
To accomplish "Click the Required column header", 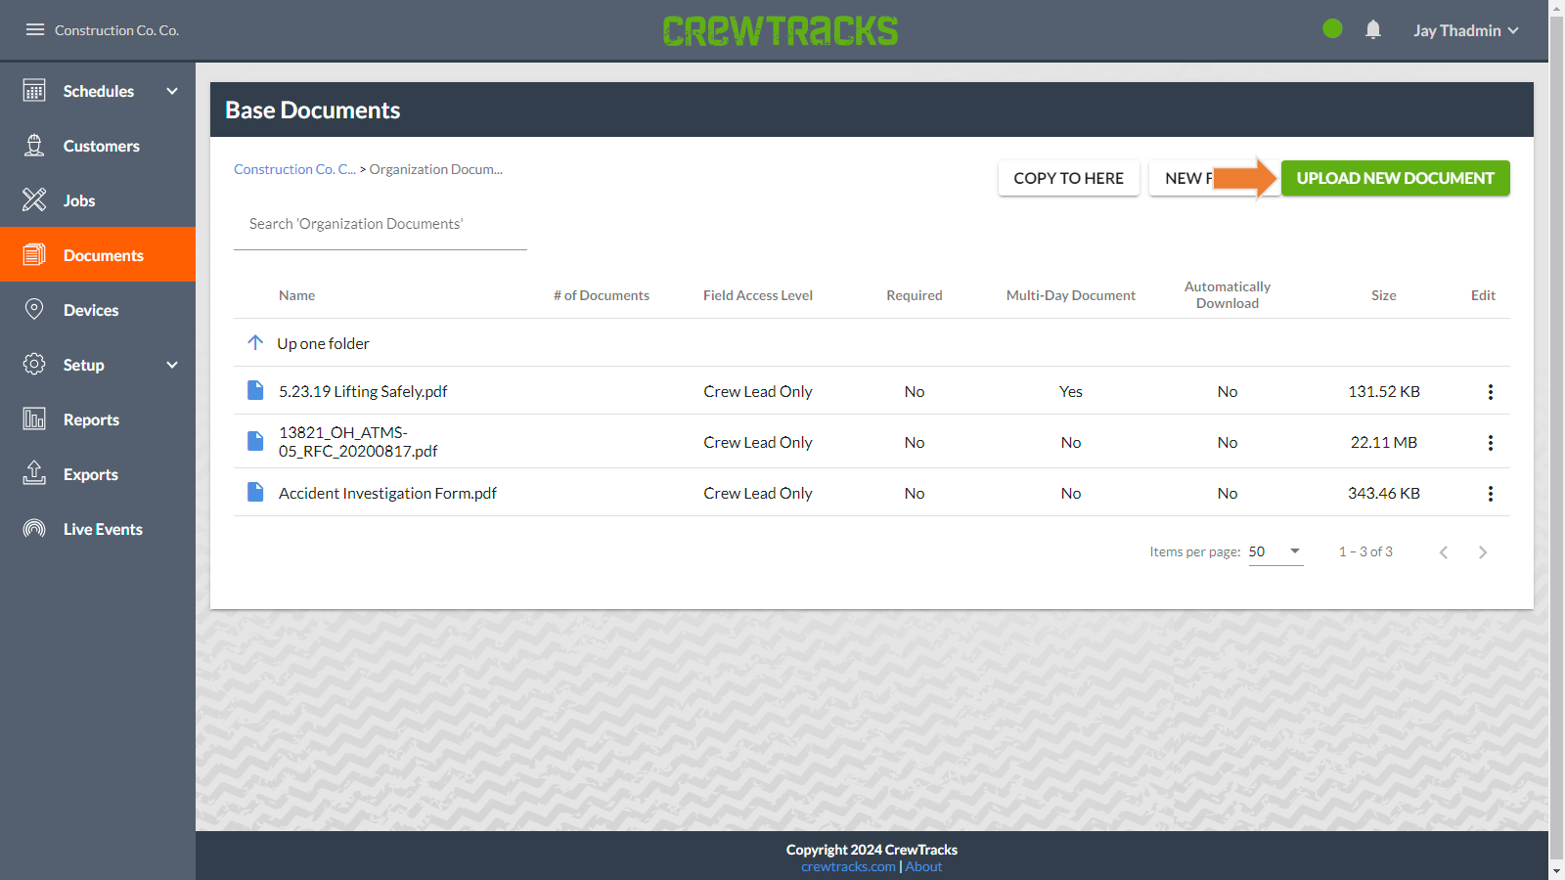I will coord(915,295).
